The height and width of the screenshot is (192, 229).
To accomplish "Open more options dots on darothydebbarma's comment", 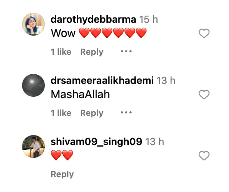I will 126,51.
